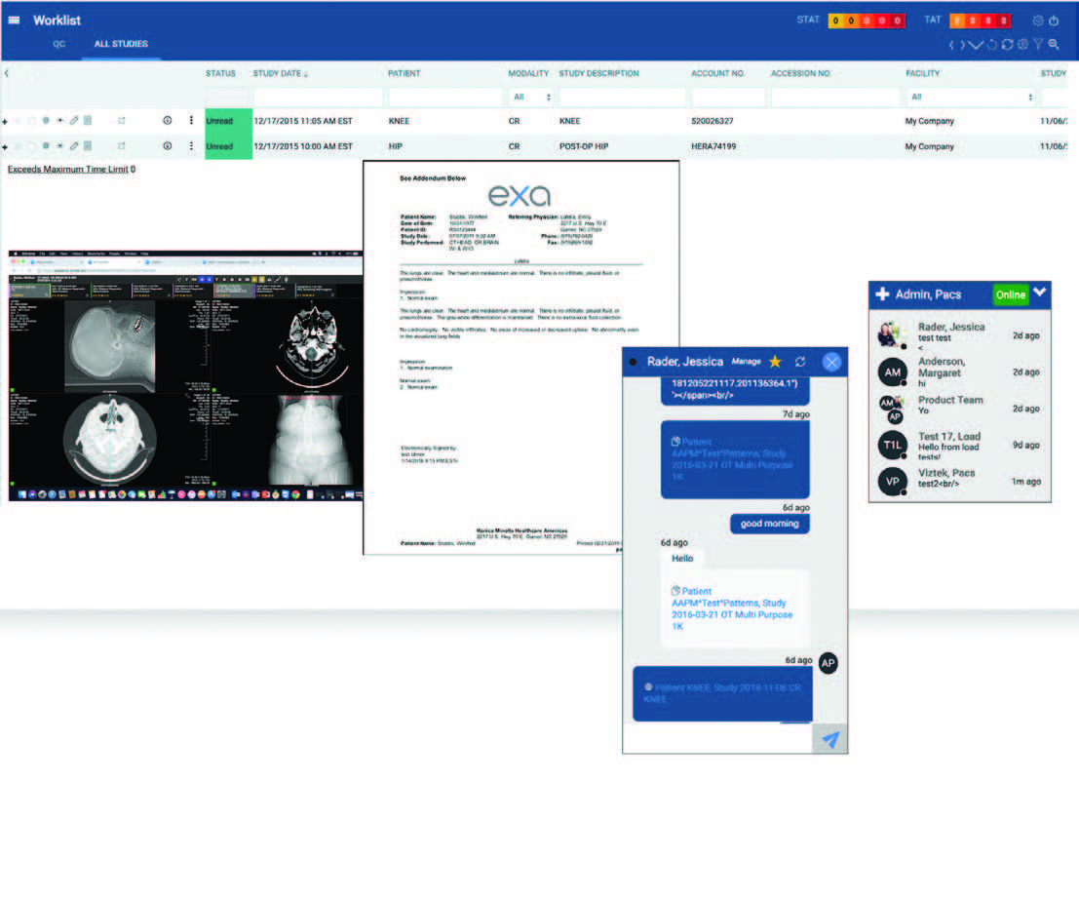Toggle the eye icon on HIP row

pyautogui.click(x=59, y=146)
